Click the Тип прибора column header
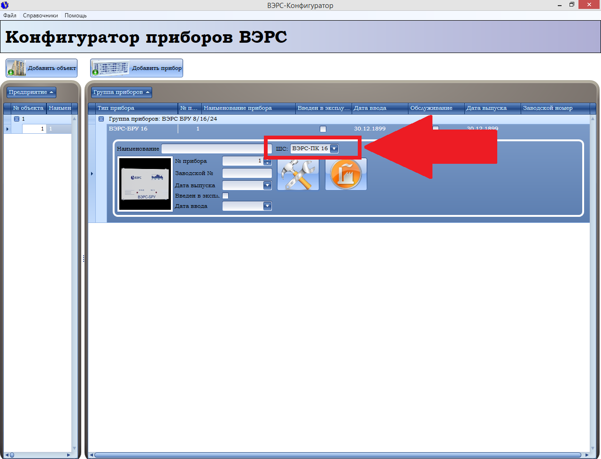The height and width of the screenshot is (459, 601). coord(137,108)
